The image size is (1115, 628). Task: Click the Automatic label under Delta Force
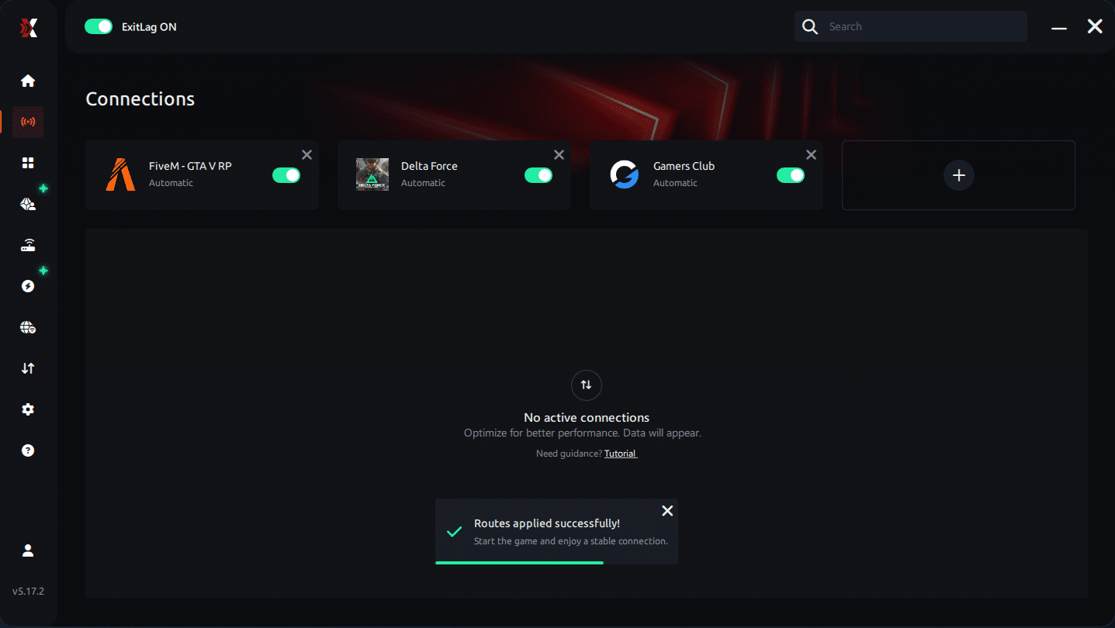[x=423, y=183]
